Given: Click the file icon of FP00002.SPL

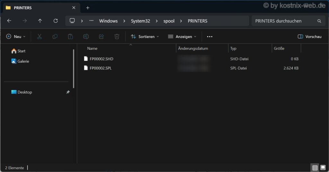Looking at the screenshot, I should (x=85, y=68).
